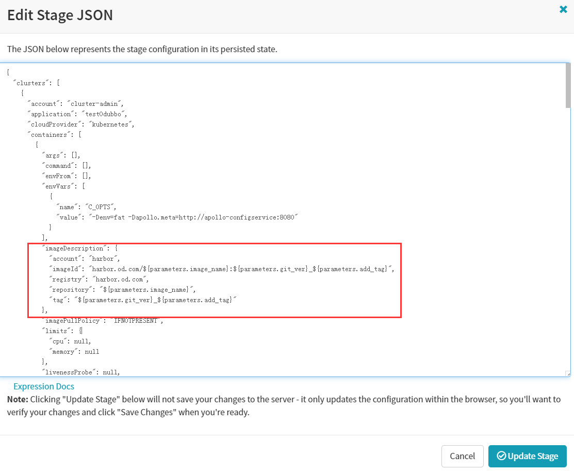Click the JSON editor vertical scrollbar thumb

pos(568,86)
